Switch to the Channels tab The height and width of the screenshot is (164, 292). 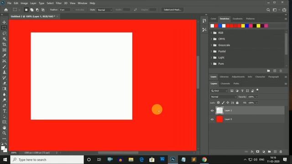pos(225,84)
